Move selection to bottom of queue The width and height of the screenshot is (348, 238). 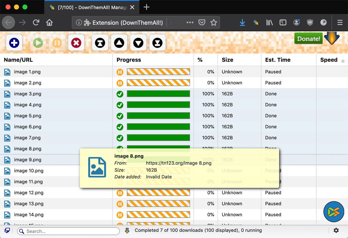pos(157,43)
